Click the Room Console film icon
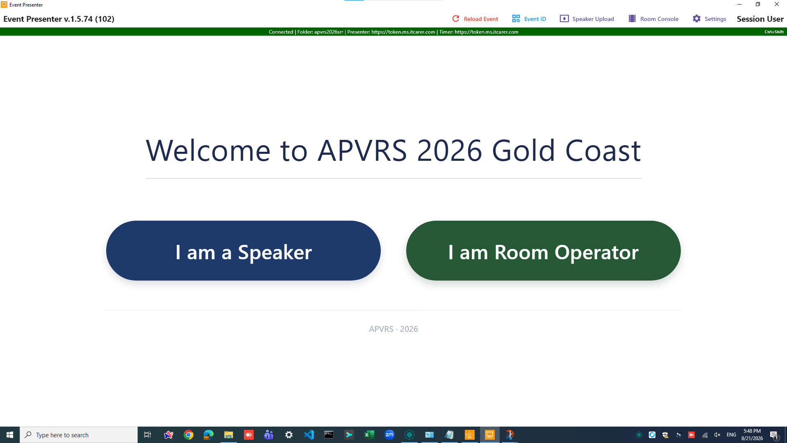 (632, 19)
